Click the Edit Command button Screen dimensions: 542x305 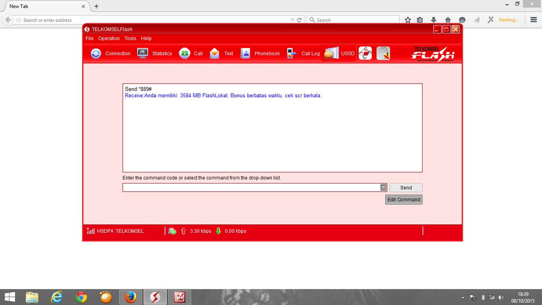click(x=404, y=200)
